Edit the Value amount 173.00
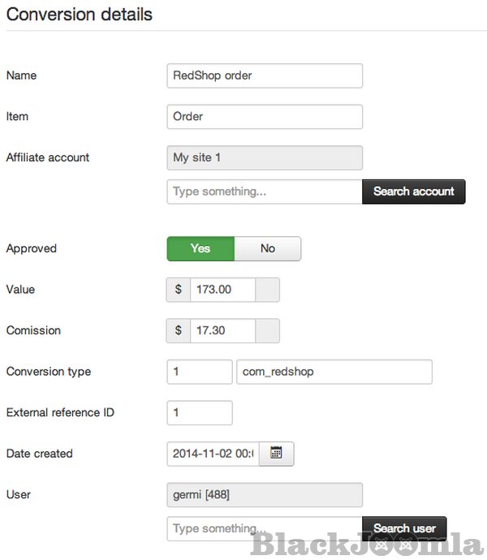The image size is (487, 560). [x=222, y=290]
